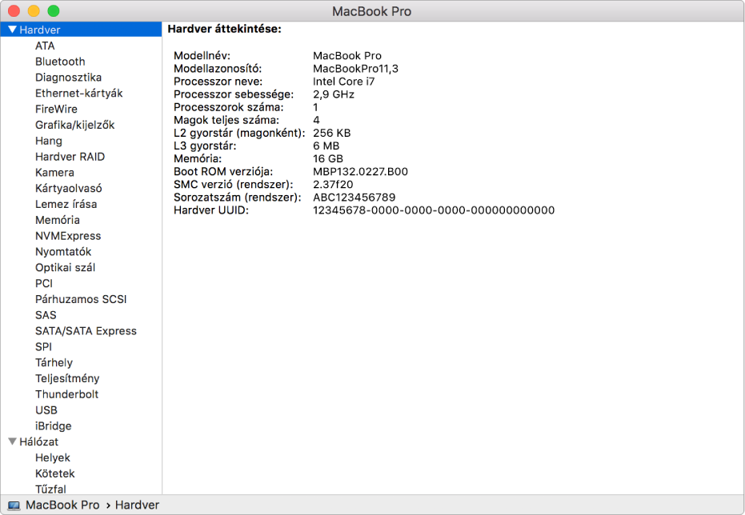Choose Thunderbolt in sidebar
The height and width of the screenshot is (515, 745).
point(67,394)
